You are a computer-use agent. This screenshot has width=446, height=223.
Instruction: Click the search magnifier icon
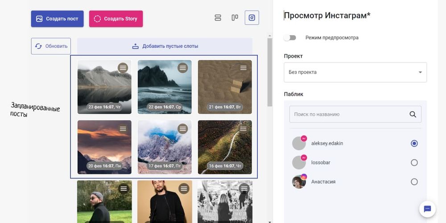[x=413, y=114]
